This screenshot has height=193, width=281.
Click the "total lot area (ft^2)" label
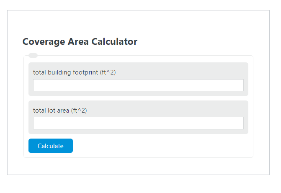60,110
